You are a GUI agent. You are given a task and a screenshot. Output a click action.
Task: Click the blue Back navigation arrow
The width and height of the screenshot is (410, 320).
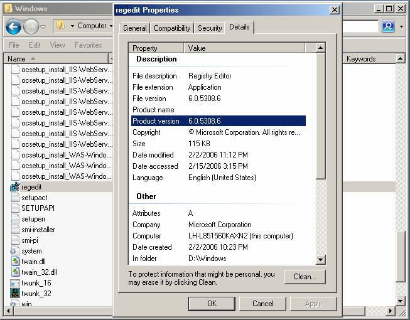(x=14, y=26)
